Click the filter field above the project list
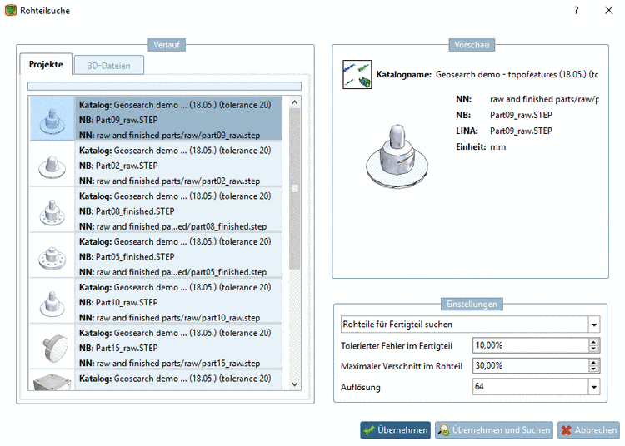 point(164,87)
